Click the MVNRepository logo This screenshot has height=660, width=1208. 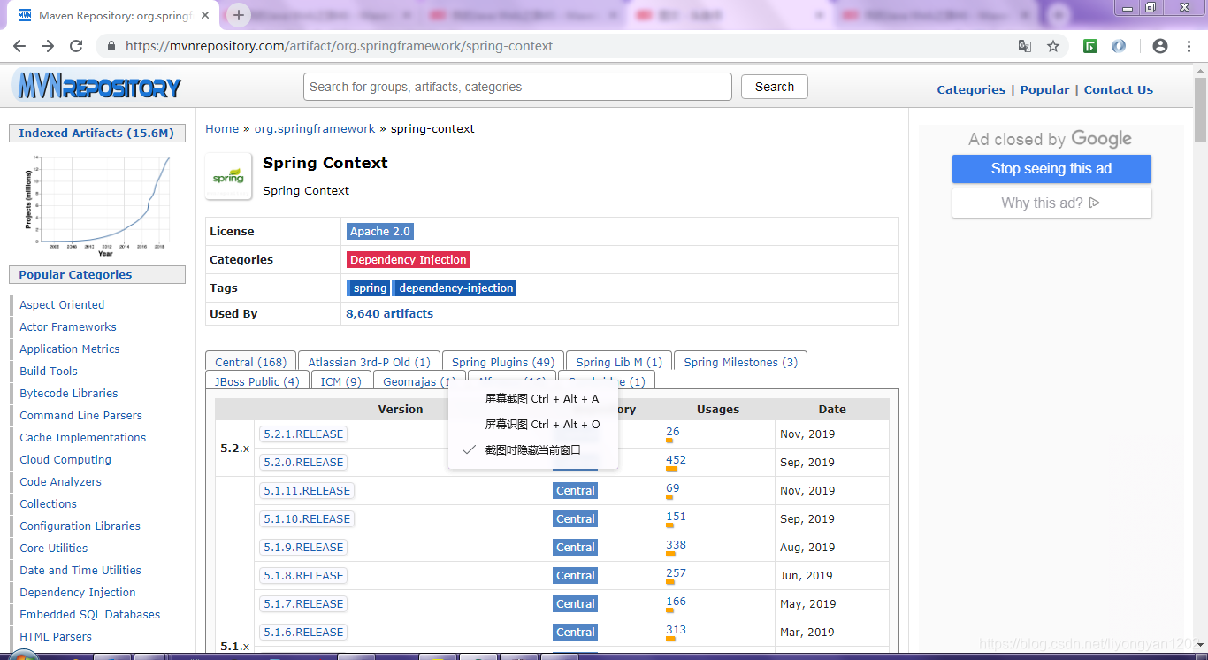coord(97,87)
